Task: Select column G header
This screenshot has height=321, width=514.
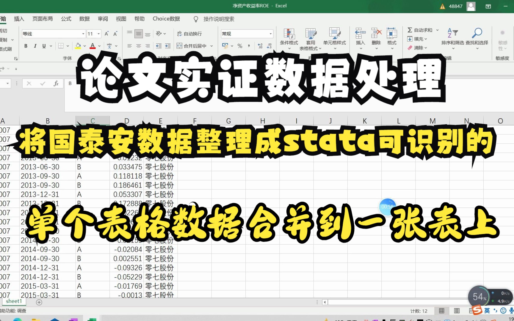Action: click(228, 121)
